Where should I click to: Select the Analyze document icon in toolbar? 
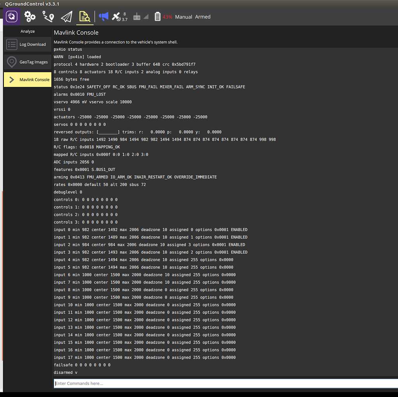85,17
